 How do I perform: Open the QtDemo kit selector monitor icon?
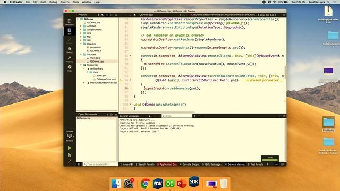point(70,136)
